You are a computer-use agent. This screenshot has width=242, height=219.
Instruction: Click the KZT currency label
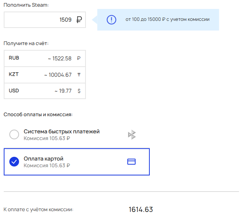tap(13, 74)
